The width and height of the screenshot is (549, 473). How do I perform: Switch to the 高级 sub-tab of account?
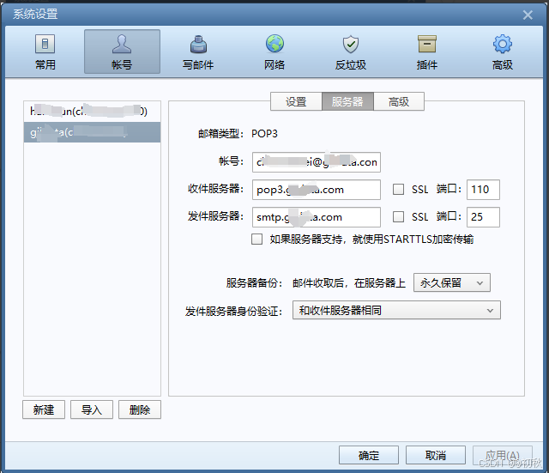(399, 101)
